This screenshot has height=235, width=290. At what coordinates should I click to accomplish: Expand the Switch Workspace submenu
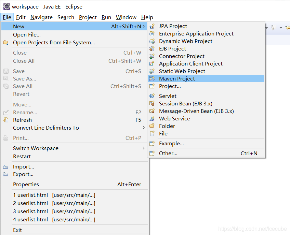coord(144,148)
